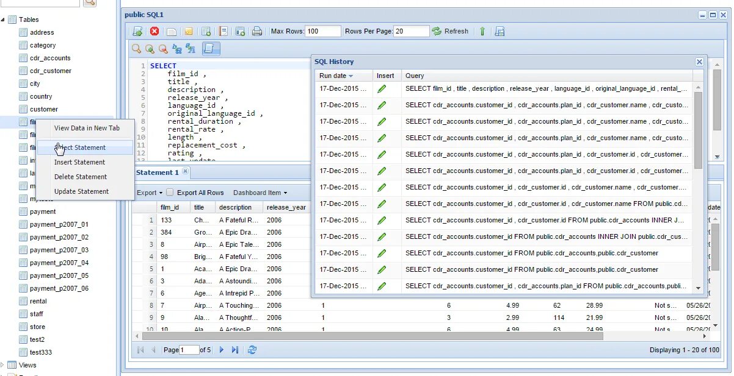
Task: Switch to the Statement 1 tab
Action: (x=159, y=172)
